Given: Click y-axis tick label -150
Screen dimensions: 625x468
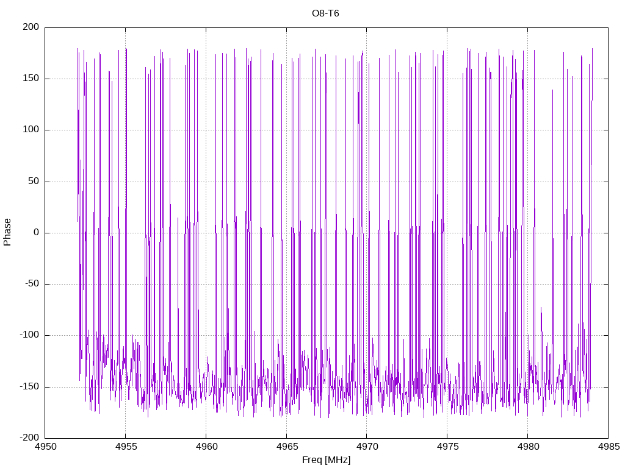Looking at the screenshot, I should pos(29,386).
